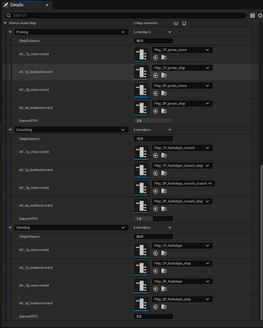Collapse the Proning map entry

pos(10,32)
